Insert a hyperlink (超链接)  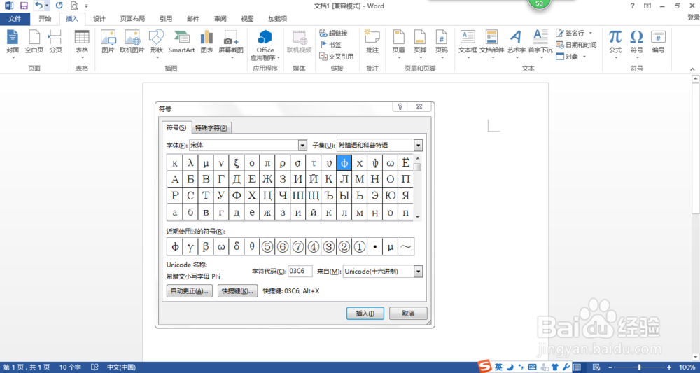click(x=333, y=33)
